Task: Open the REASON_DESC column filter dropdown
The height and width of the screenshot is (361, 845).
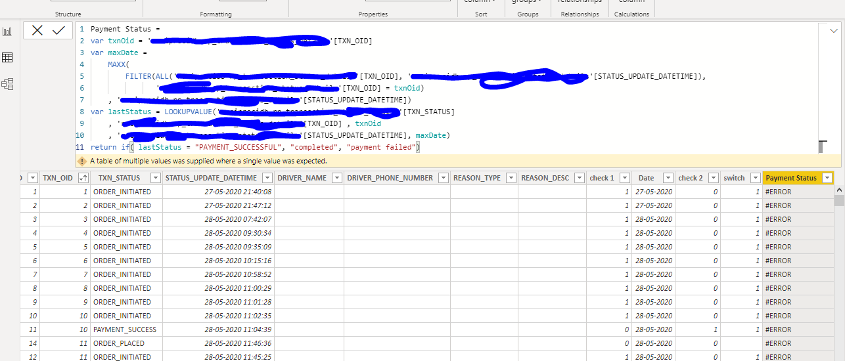Action: pos(580,178)
